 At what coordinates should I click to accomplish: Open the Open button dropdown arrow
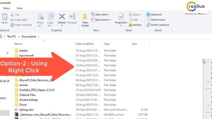point(141,15)
